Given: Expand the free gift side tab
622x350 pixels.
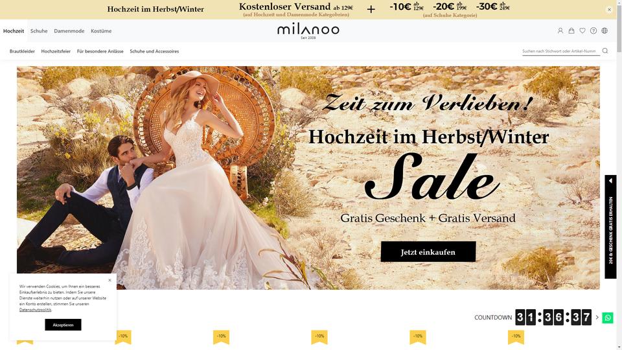Looking at the screenshot, I should [x=610, y=227].
